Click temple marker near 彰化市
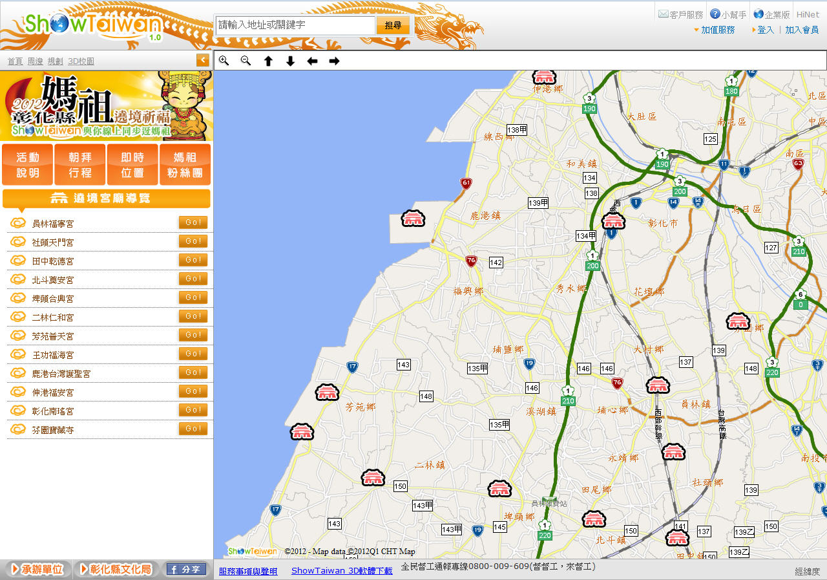This screenshot has width=827, height=580. [x=613, y=221]
